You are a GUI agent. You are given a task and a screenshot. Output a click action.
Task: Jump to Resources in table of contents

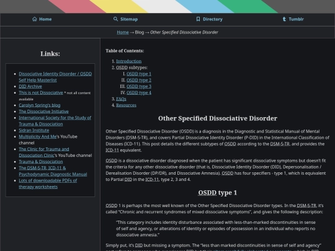click(x=127, y=105)
